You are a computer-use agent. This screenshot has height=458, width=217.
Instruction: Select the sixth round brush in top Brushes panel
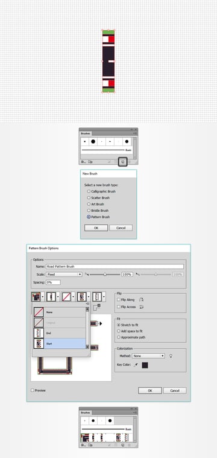(127, 142)
